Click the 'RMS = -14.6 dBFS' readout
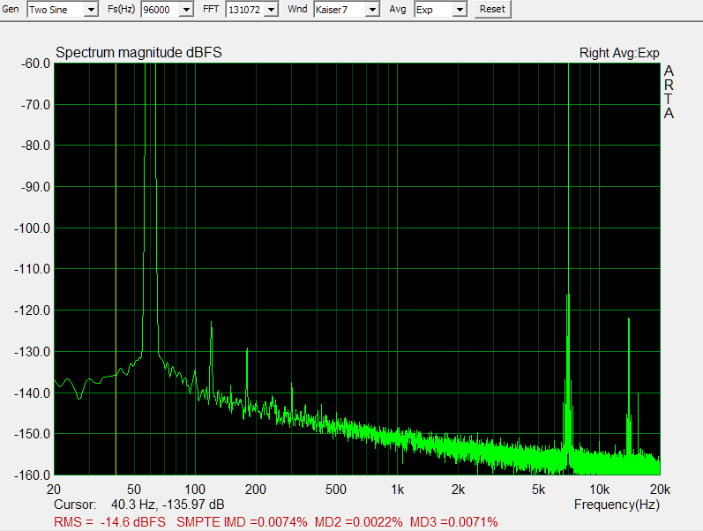 pos(110,522)
